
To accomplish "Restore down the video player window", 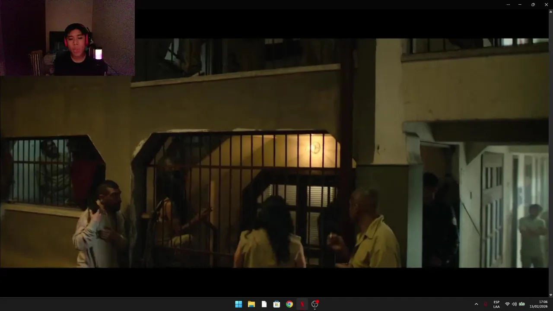I will click(533, 4).
